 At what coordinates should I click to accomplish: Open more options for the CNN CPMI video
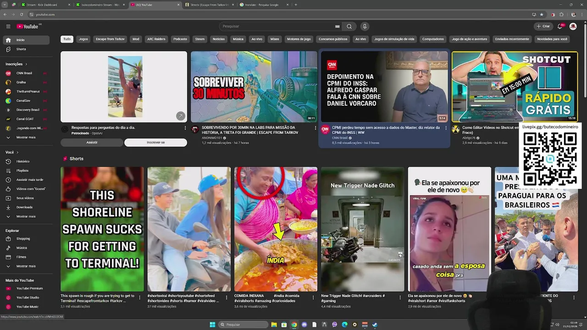pos(446,128)
